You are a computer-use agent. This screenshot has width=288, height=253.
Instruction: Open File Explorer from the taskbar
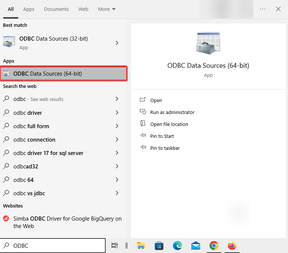coord(141,246)
